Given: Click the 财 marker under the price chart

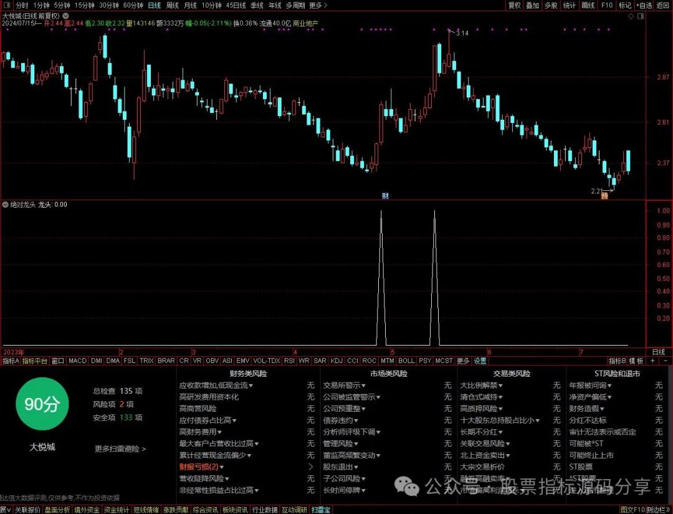Looking at the screenshot, I should coord(385,196).
